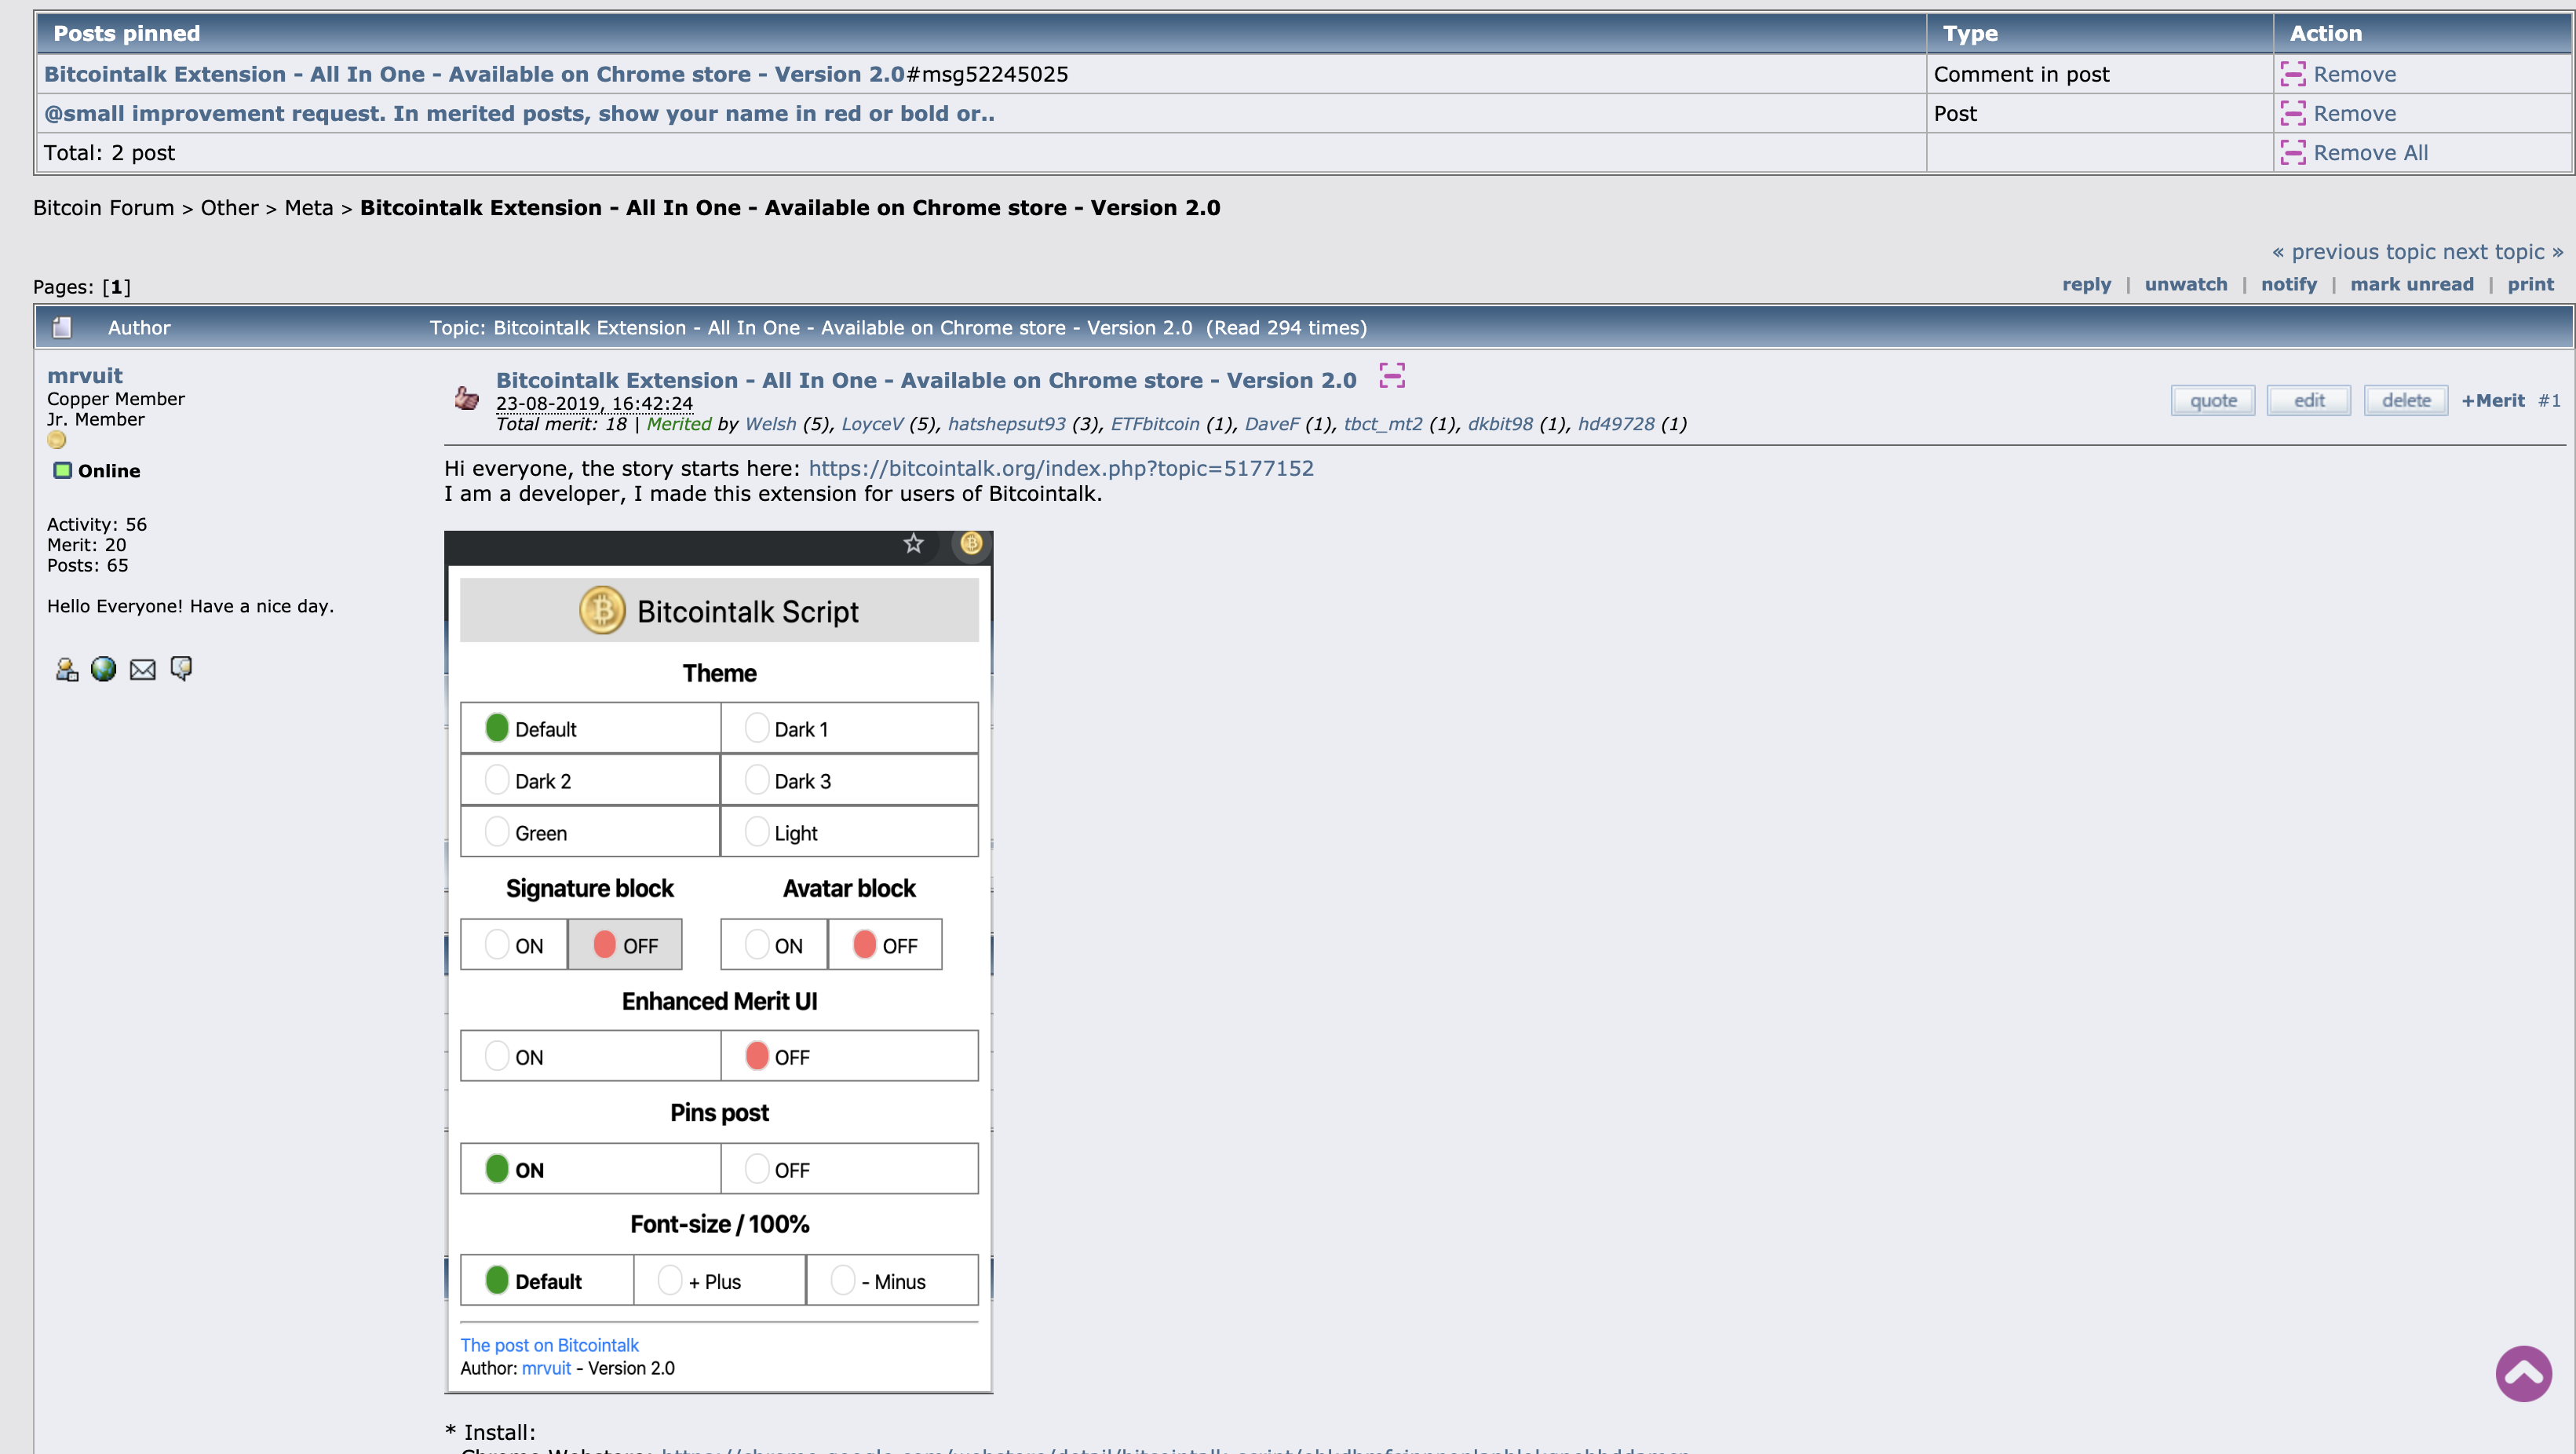Viewport: 2576px width, 1454px height.
Task: Click Remove All in pinned posts table
Action: [2370, 152]
